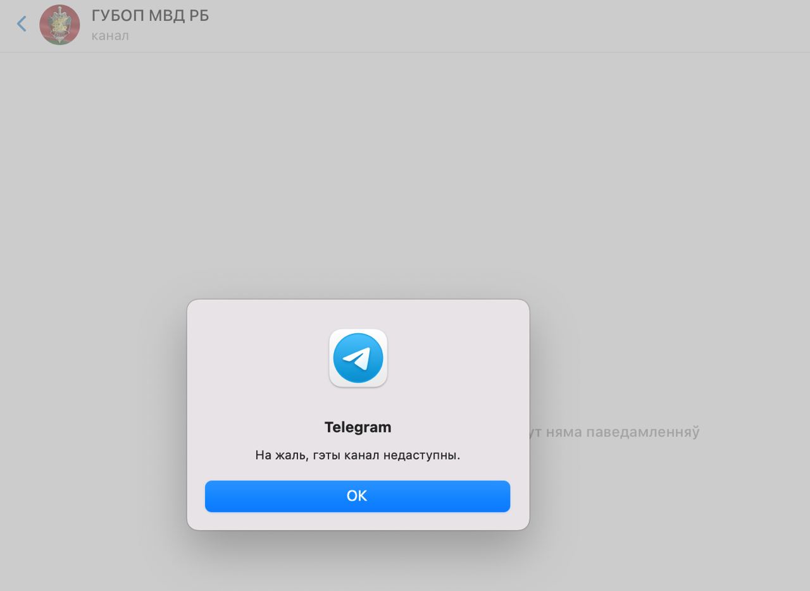Viewport: 810px width, 591px height.
Task: Click the rounded white tile behind the Telegram logo
Action: pyautogui.click(x=358, y=358)
